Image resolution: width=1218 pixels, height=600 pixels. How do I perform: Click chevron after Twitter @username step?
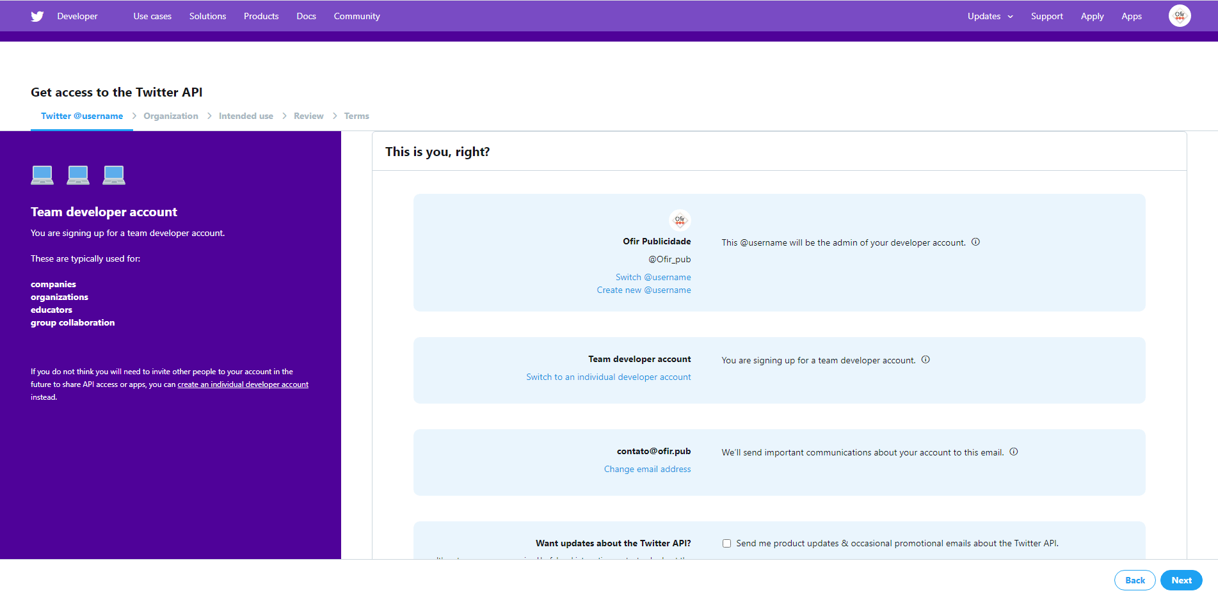tap(134, 116)
